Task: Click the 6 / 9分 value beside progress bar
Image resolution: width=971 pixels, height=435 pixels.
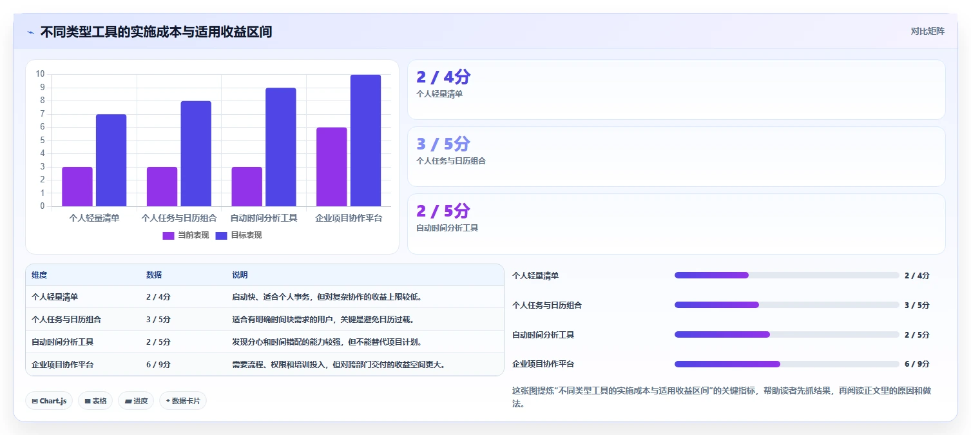Action: (x=917, y=364)
